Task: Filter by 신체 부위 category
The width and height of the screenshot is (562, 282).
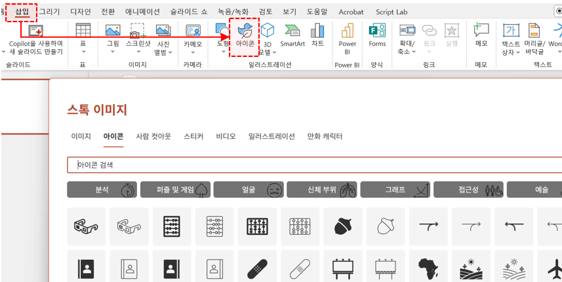Action: [x=322, y=190]
